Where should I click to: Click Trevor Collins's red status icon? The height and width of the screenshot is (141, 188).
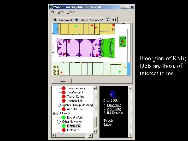[64, 97]
